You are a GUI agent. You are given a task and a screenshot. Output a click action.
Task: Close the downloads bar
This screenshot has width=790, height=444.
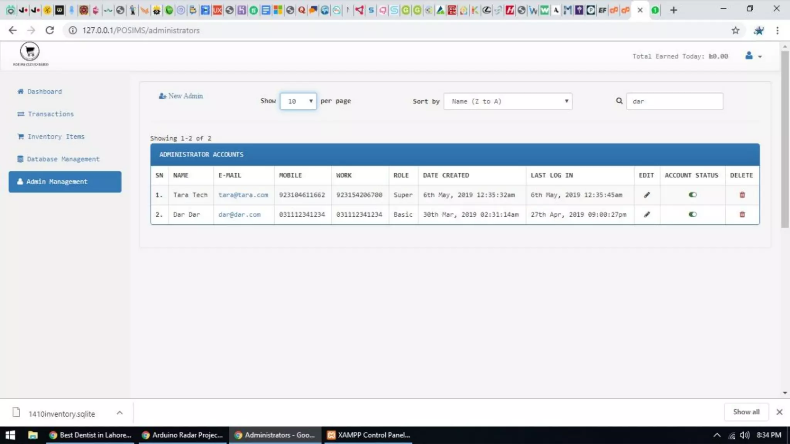[x=779, y=412]
